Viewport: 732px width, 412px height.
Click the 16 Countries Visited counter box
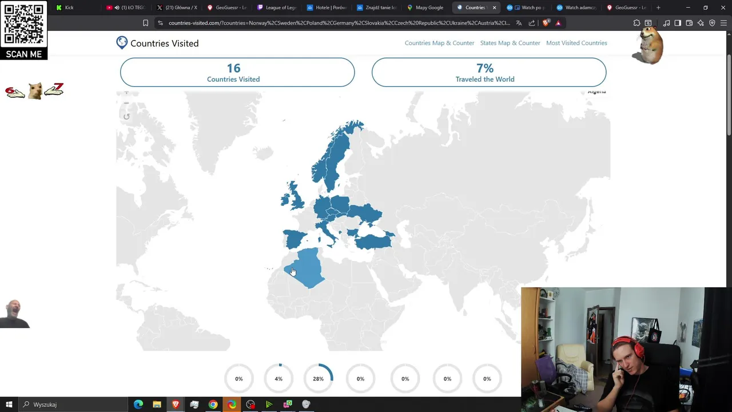tap(237, 72)
